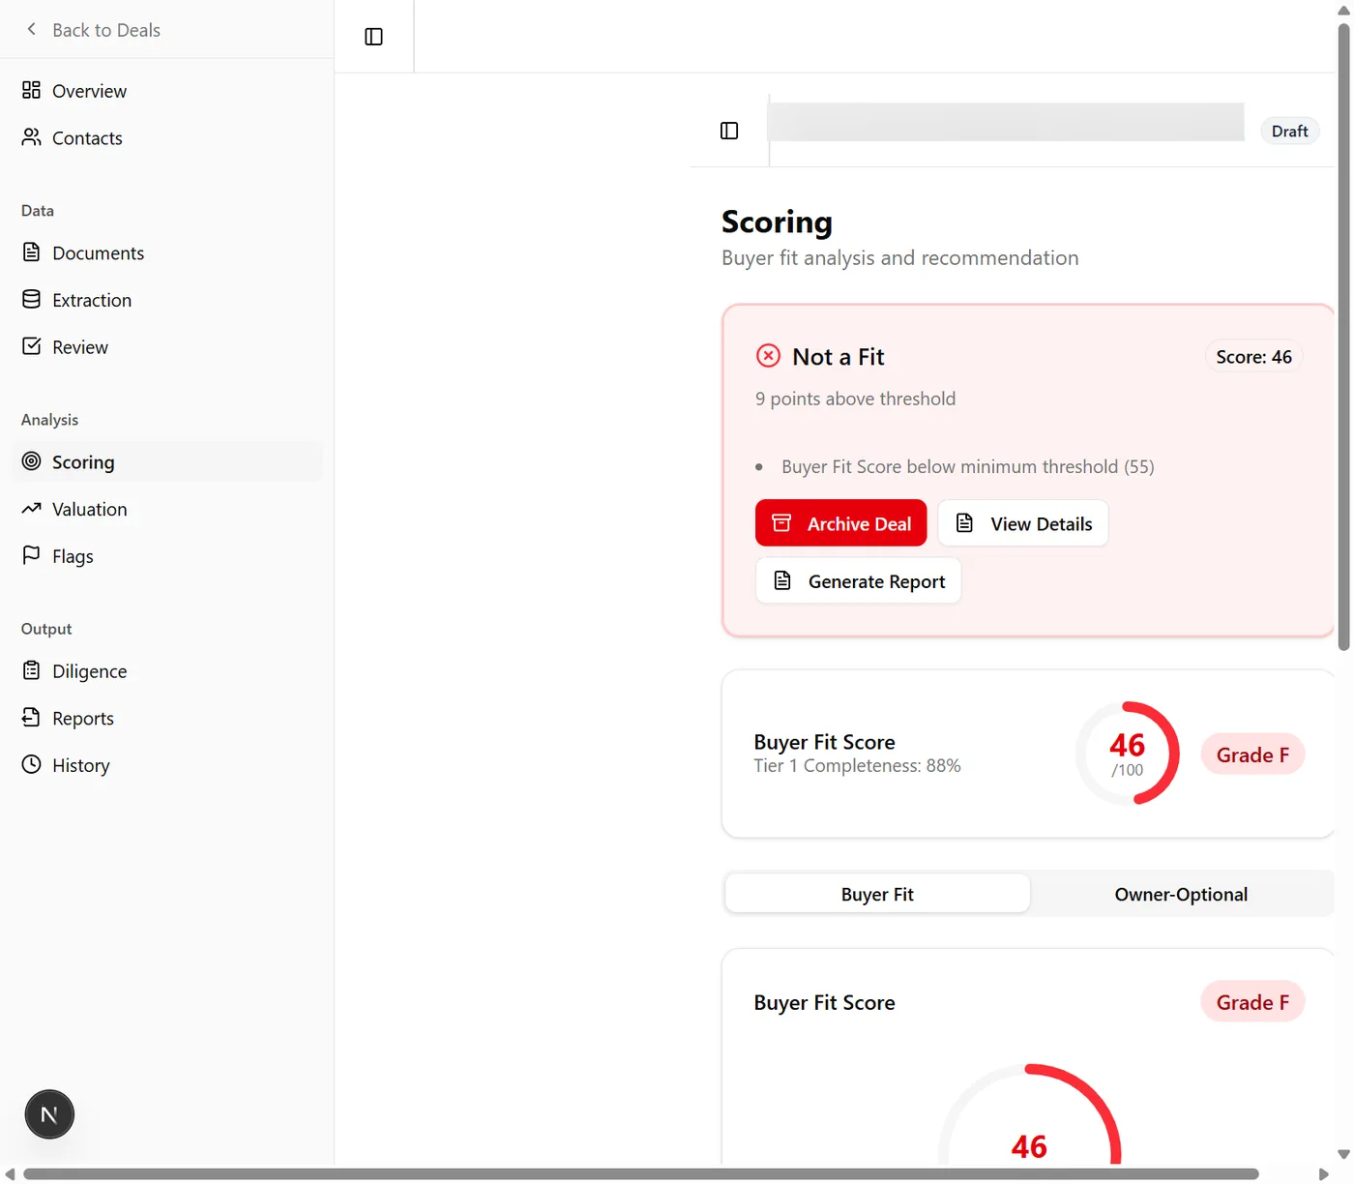Click the Contacts people icon
The width and height of the screenshot is (1354, 1184).
pos(31,137)
